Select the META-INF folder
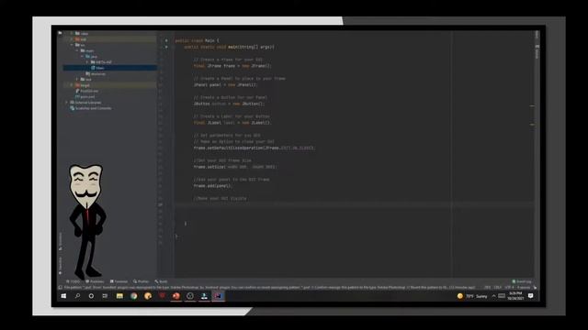Image resolution: width=588 pixels, height=330 pixels. coord(104,62)
